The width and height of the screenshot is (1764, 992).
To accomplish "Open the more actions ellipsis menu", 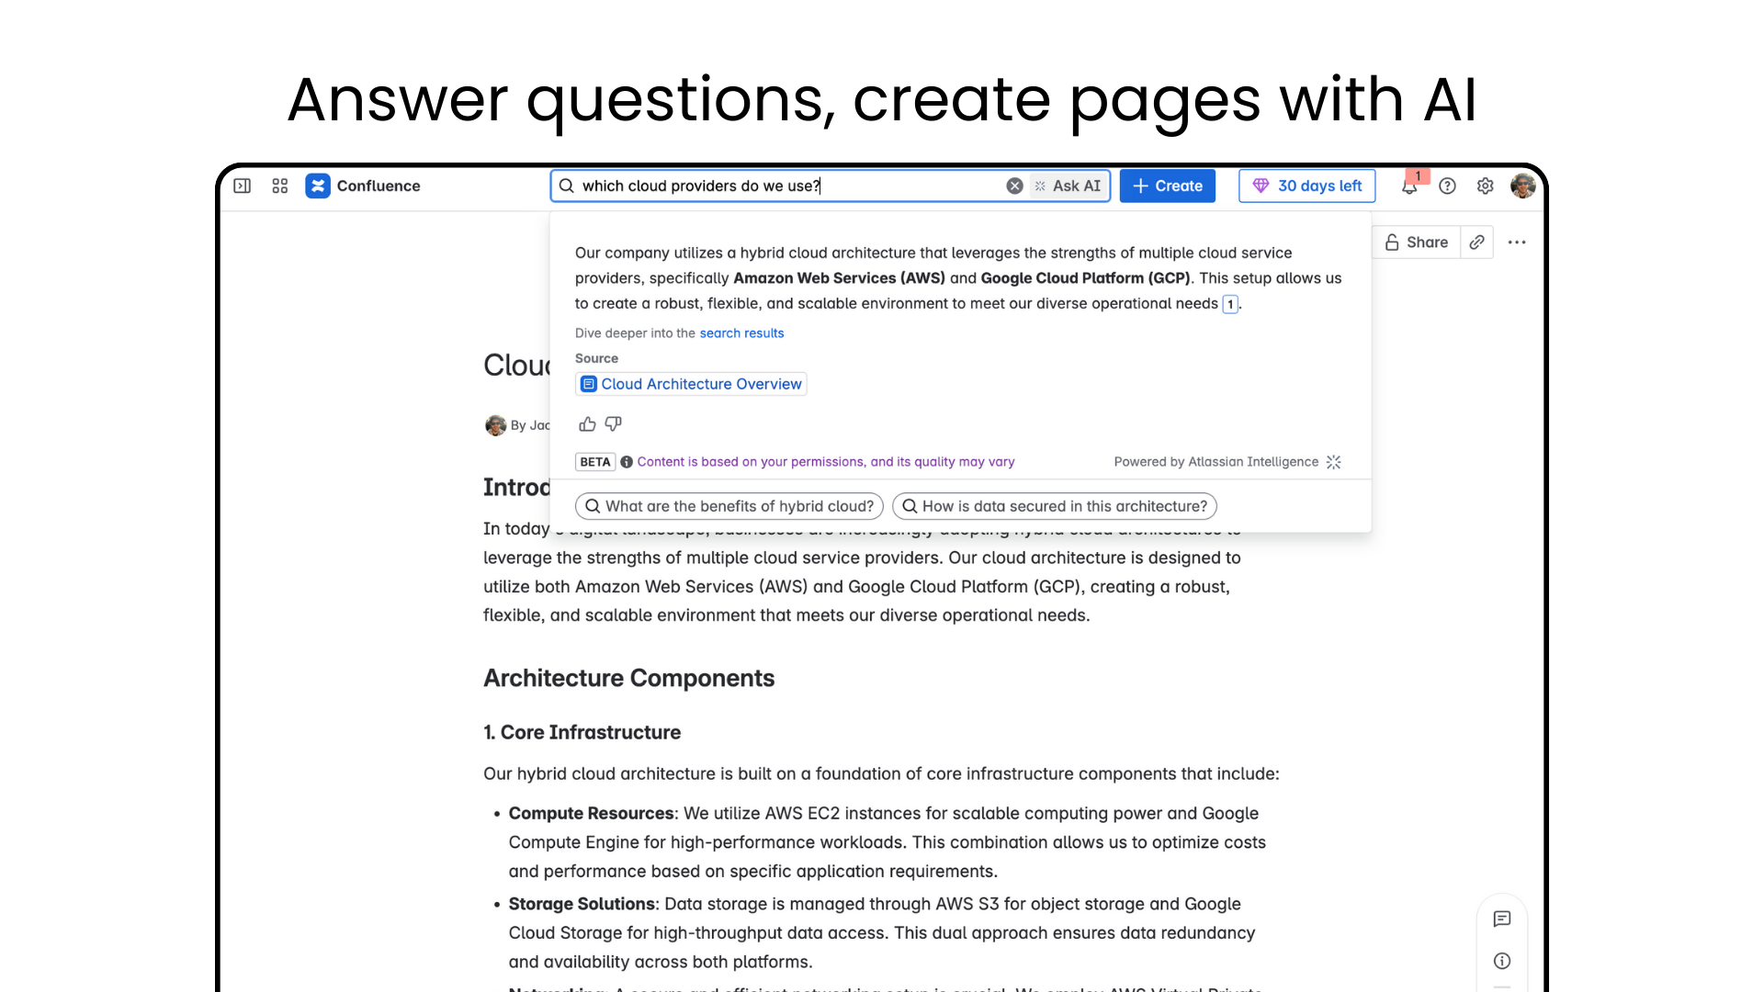I will (x=1517, y=242).
